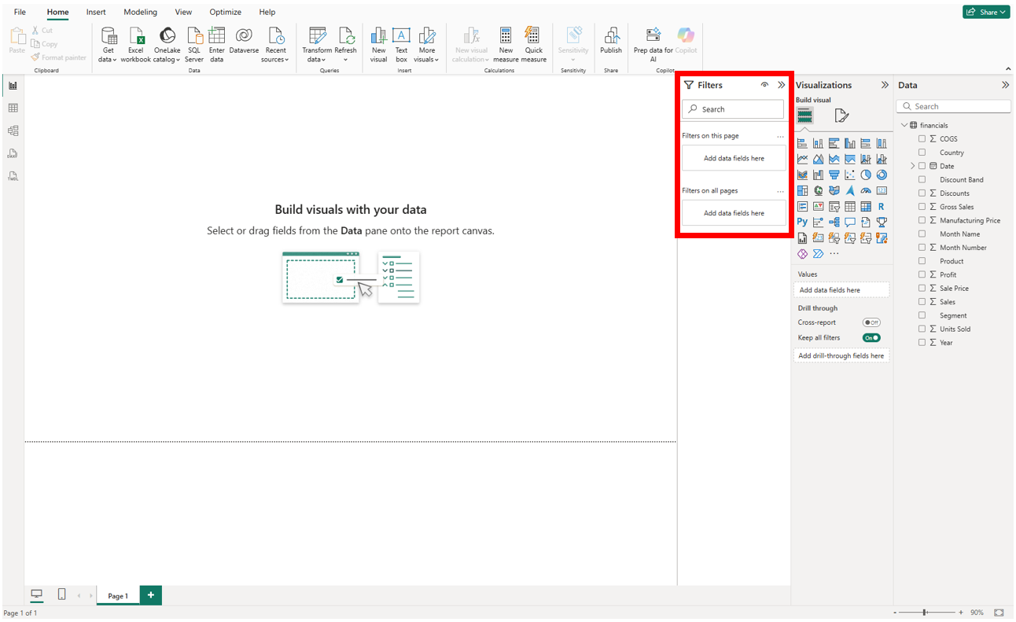Go to the Optimize tab
1016x622 pixels.
225,12
